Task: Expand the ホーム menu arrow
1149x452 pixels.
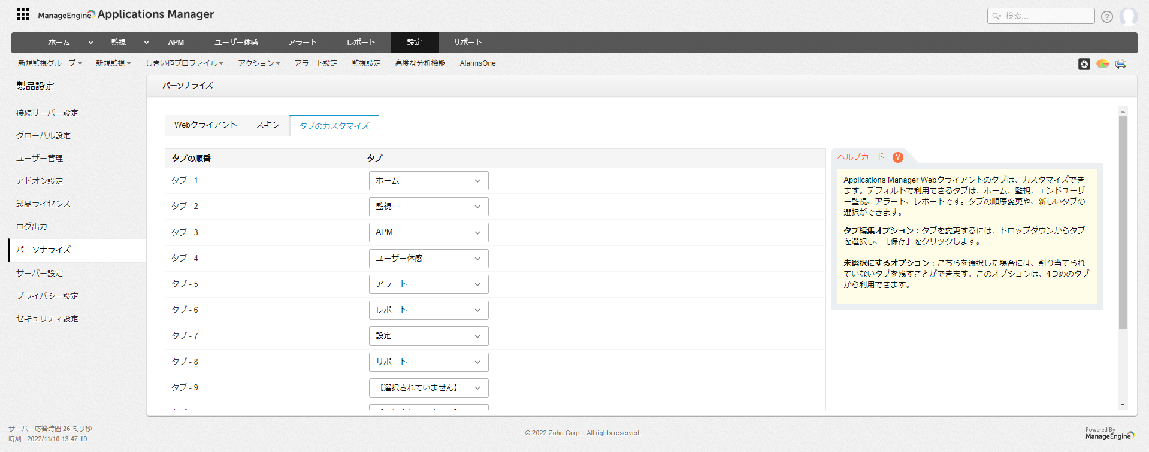Action: (90, 43)
